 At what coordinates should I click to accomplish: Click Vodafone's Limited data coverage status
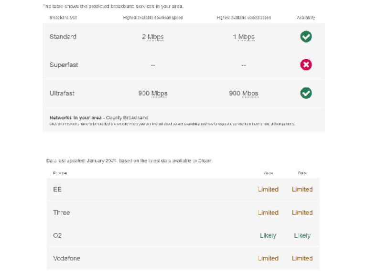[302, 258]
